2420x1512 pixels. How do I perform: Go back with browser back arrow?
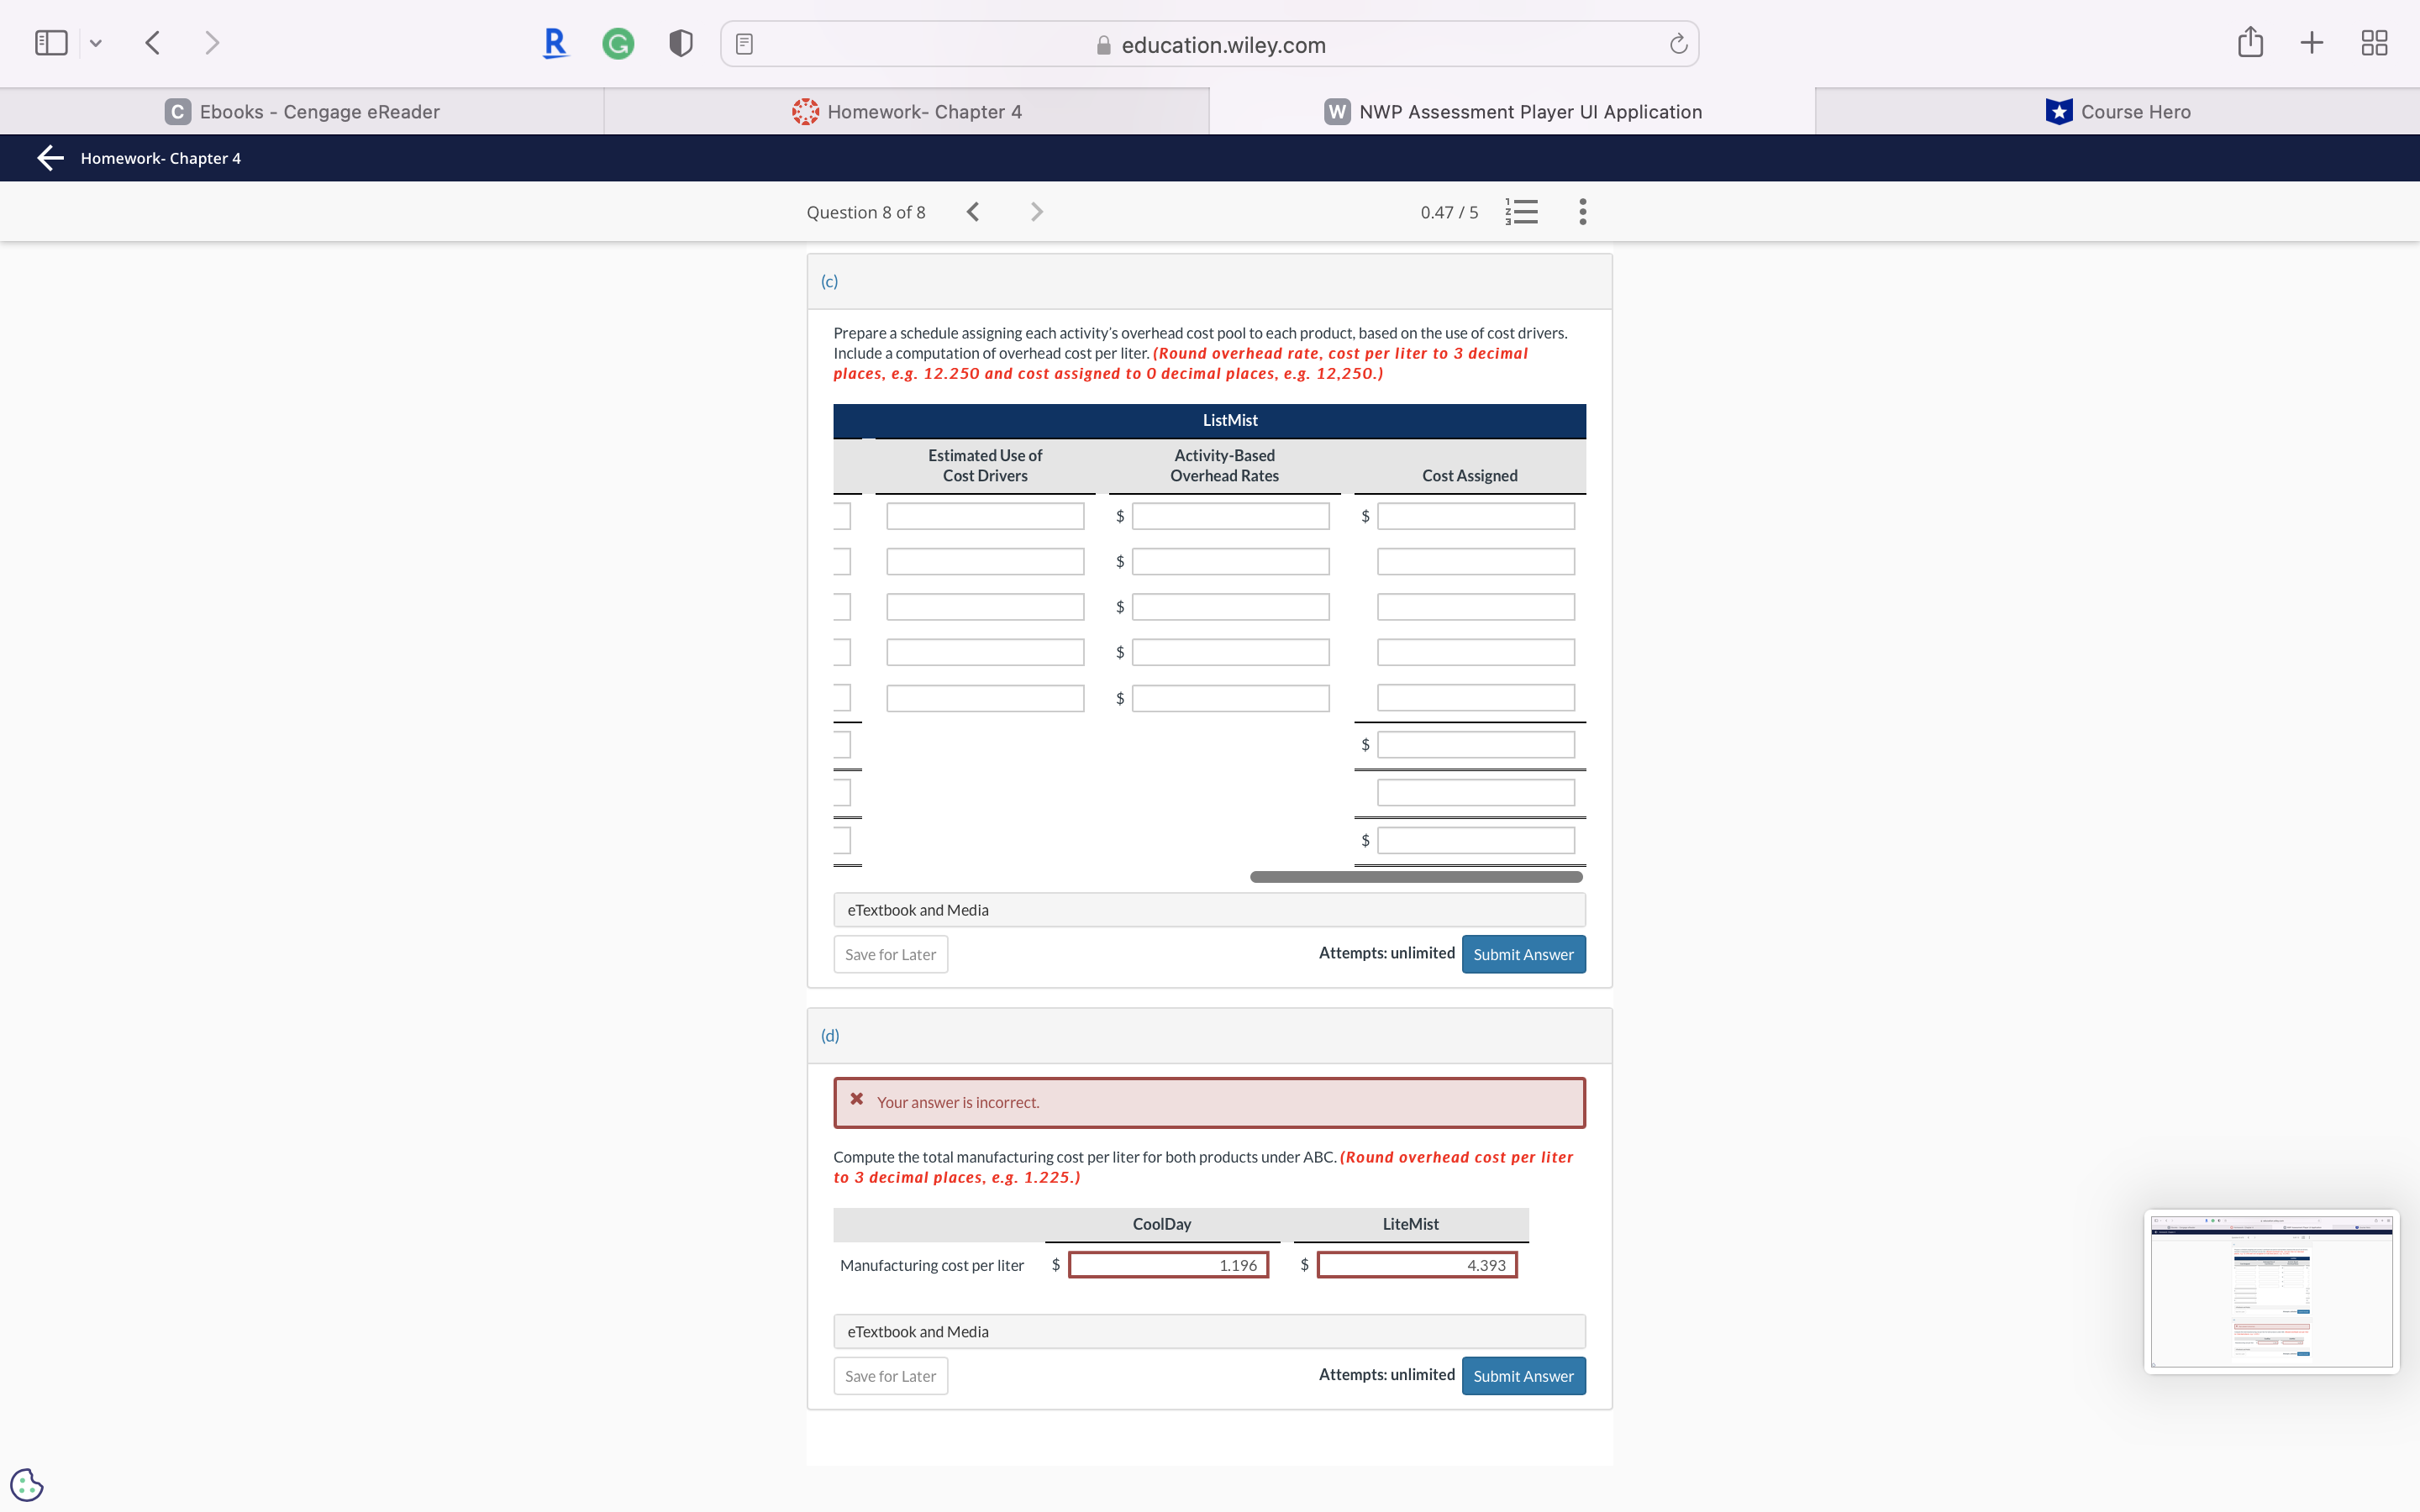(x=153, y=43)
